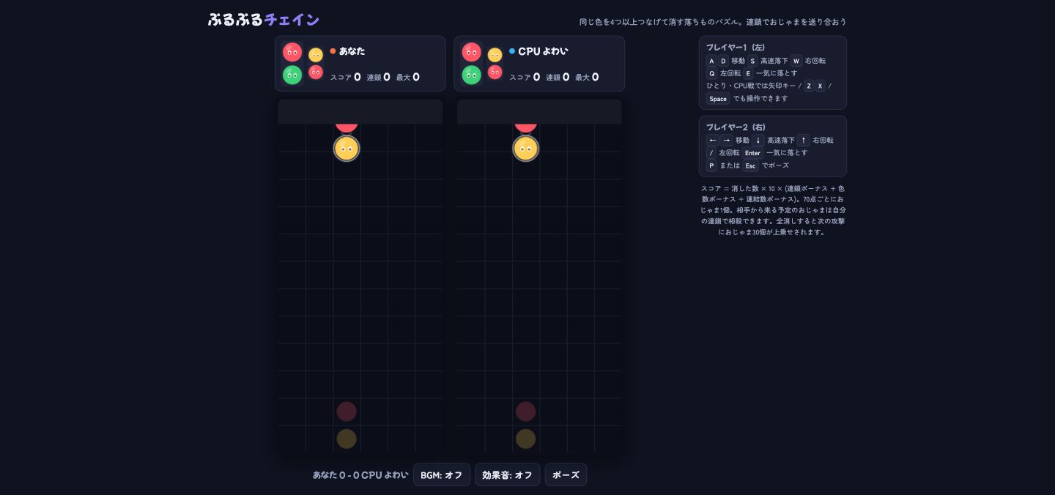
Task: Click the プレイヤー2（右）heading
Action: (736, 127)
